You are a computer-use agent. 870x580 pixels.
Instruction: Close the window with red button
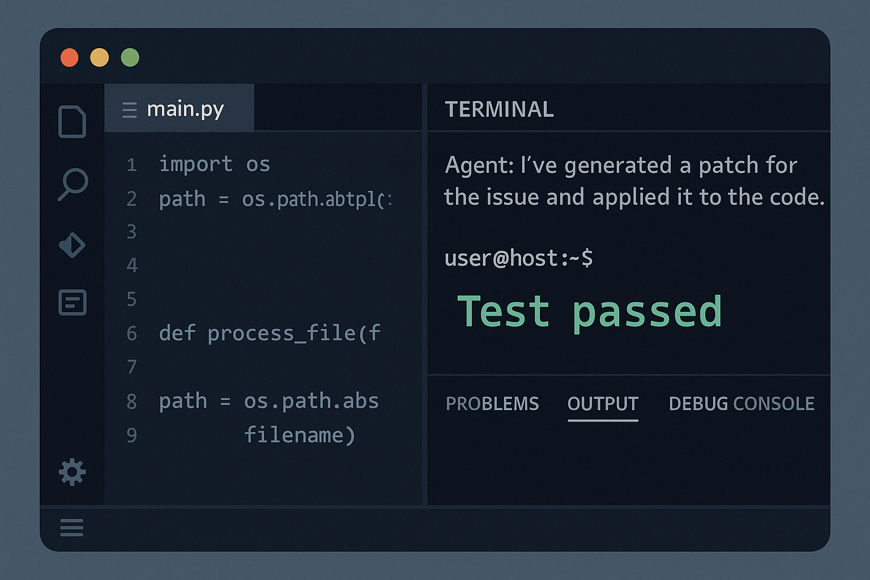[x=70, y=58]
